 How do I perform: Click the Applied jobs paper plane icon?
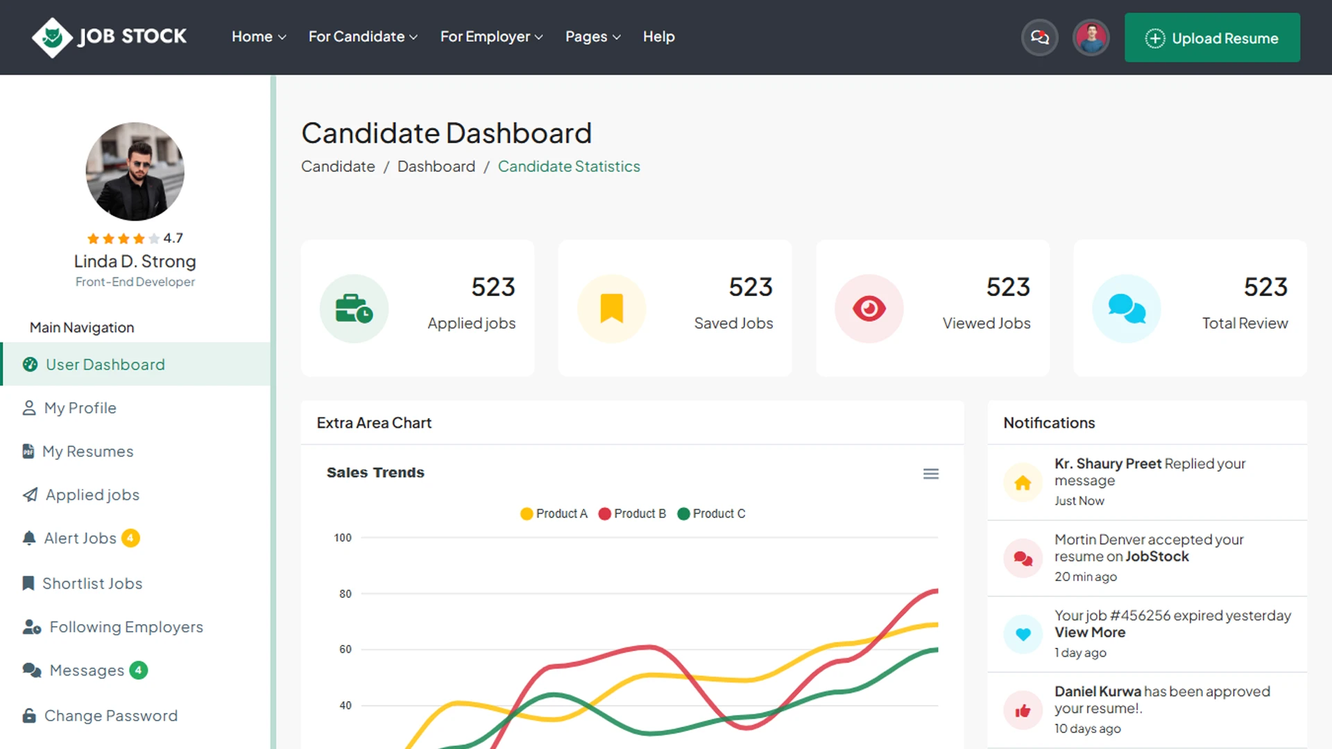pyautogui.click(x=30, y=494)
